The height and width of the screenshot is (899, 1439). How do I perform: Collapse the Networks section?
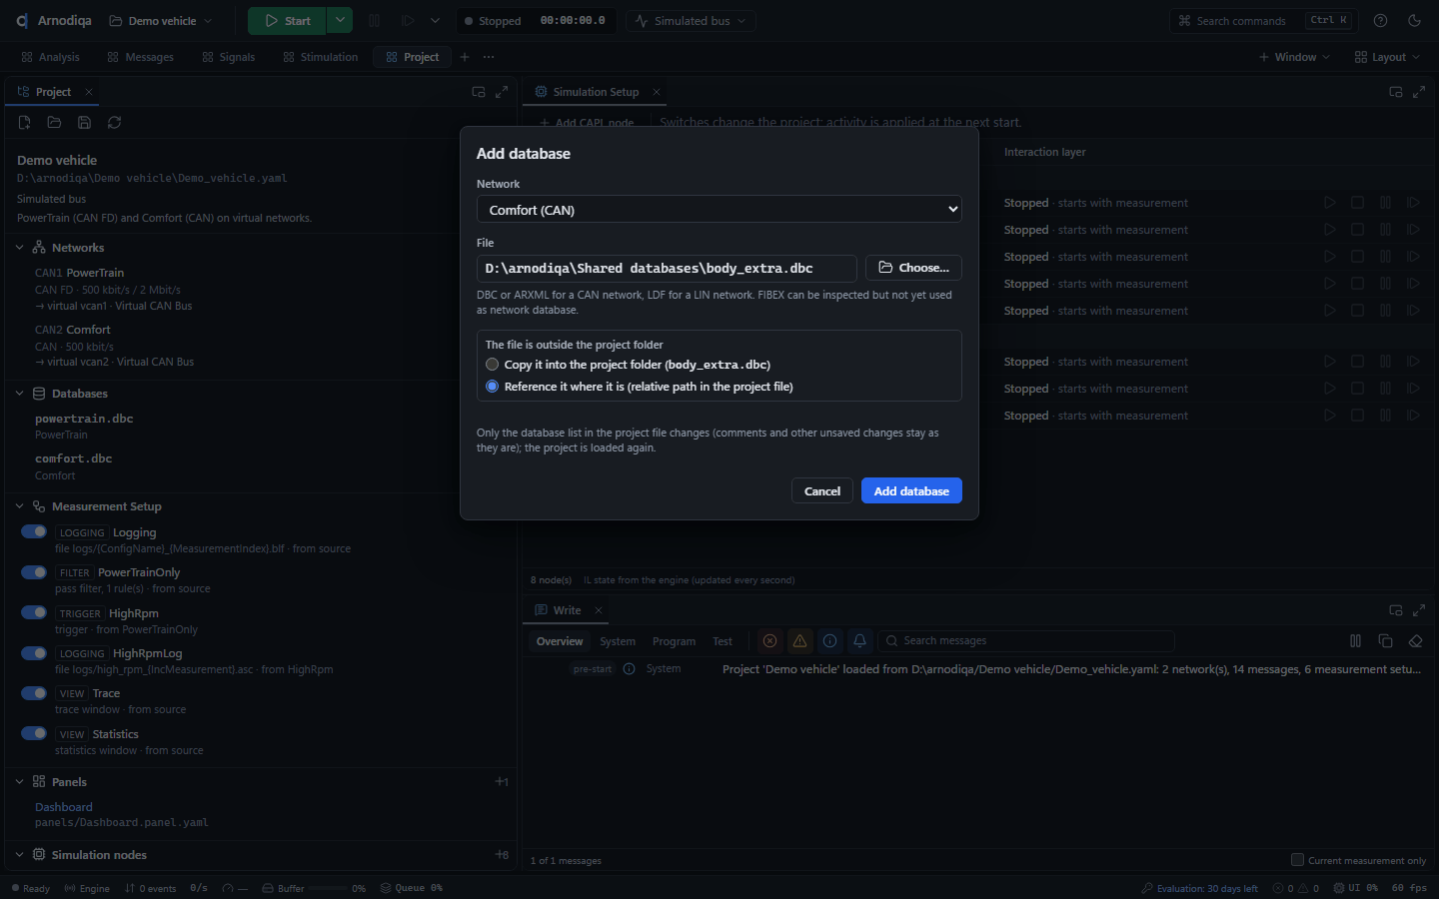[x=19, y=248]
